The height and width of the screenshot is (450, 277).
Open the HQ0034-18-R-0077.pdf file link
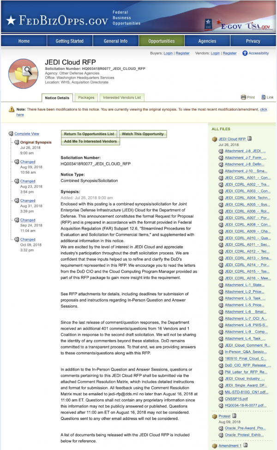(x=246, y=406)
